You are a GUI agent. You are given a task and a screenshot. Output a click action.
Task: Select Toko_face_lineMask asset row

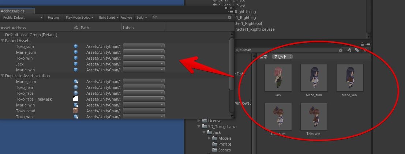pos(115,99)
